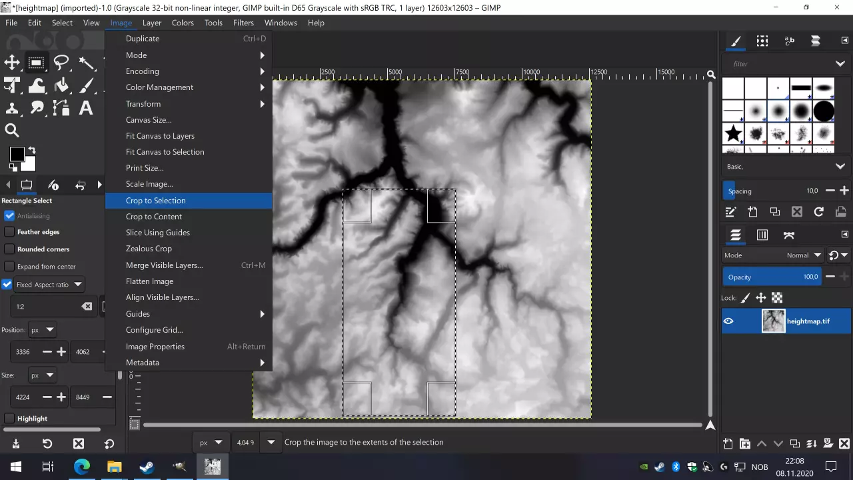Image resolution: width=853 pixels, height=480 pixels.
Task: Expand the Basic brush tag dropdown
Action: pos(840,167)
